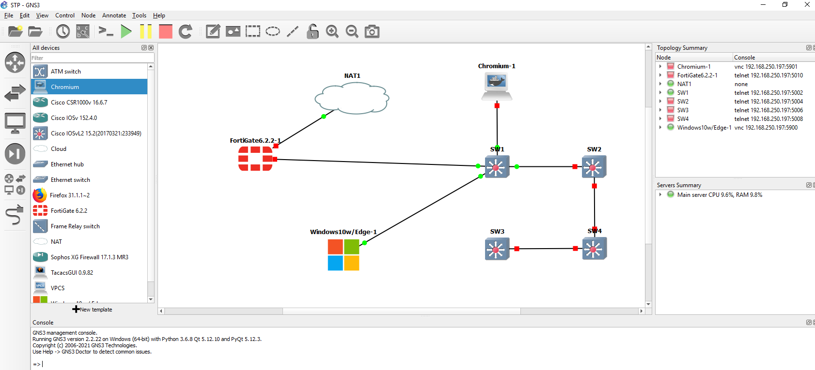Screen dimensions: 815x370
Task: Browse end devices monitor icon
Action: pyautogui.click(x=15, y=123)
